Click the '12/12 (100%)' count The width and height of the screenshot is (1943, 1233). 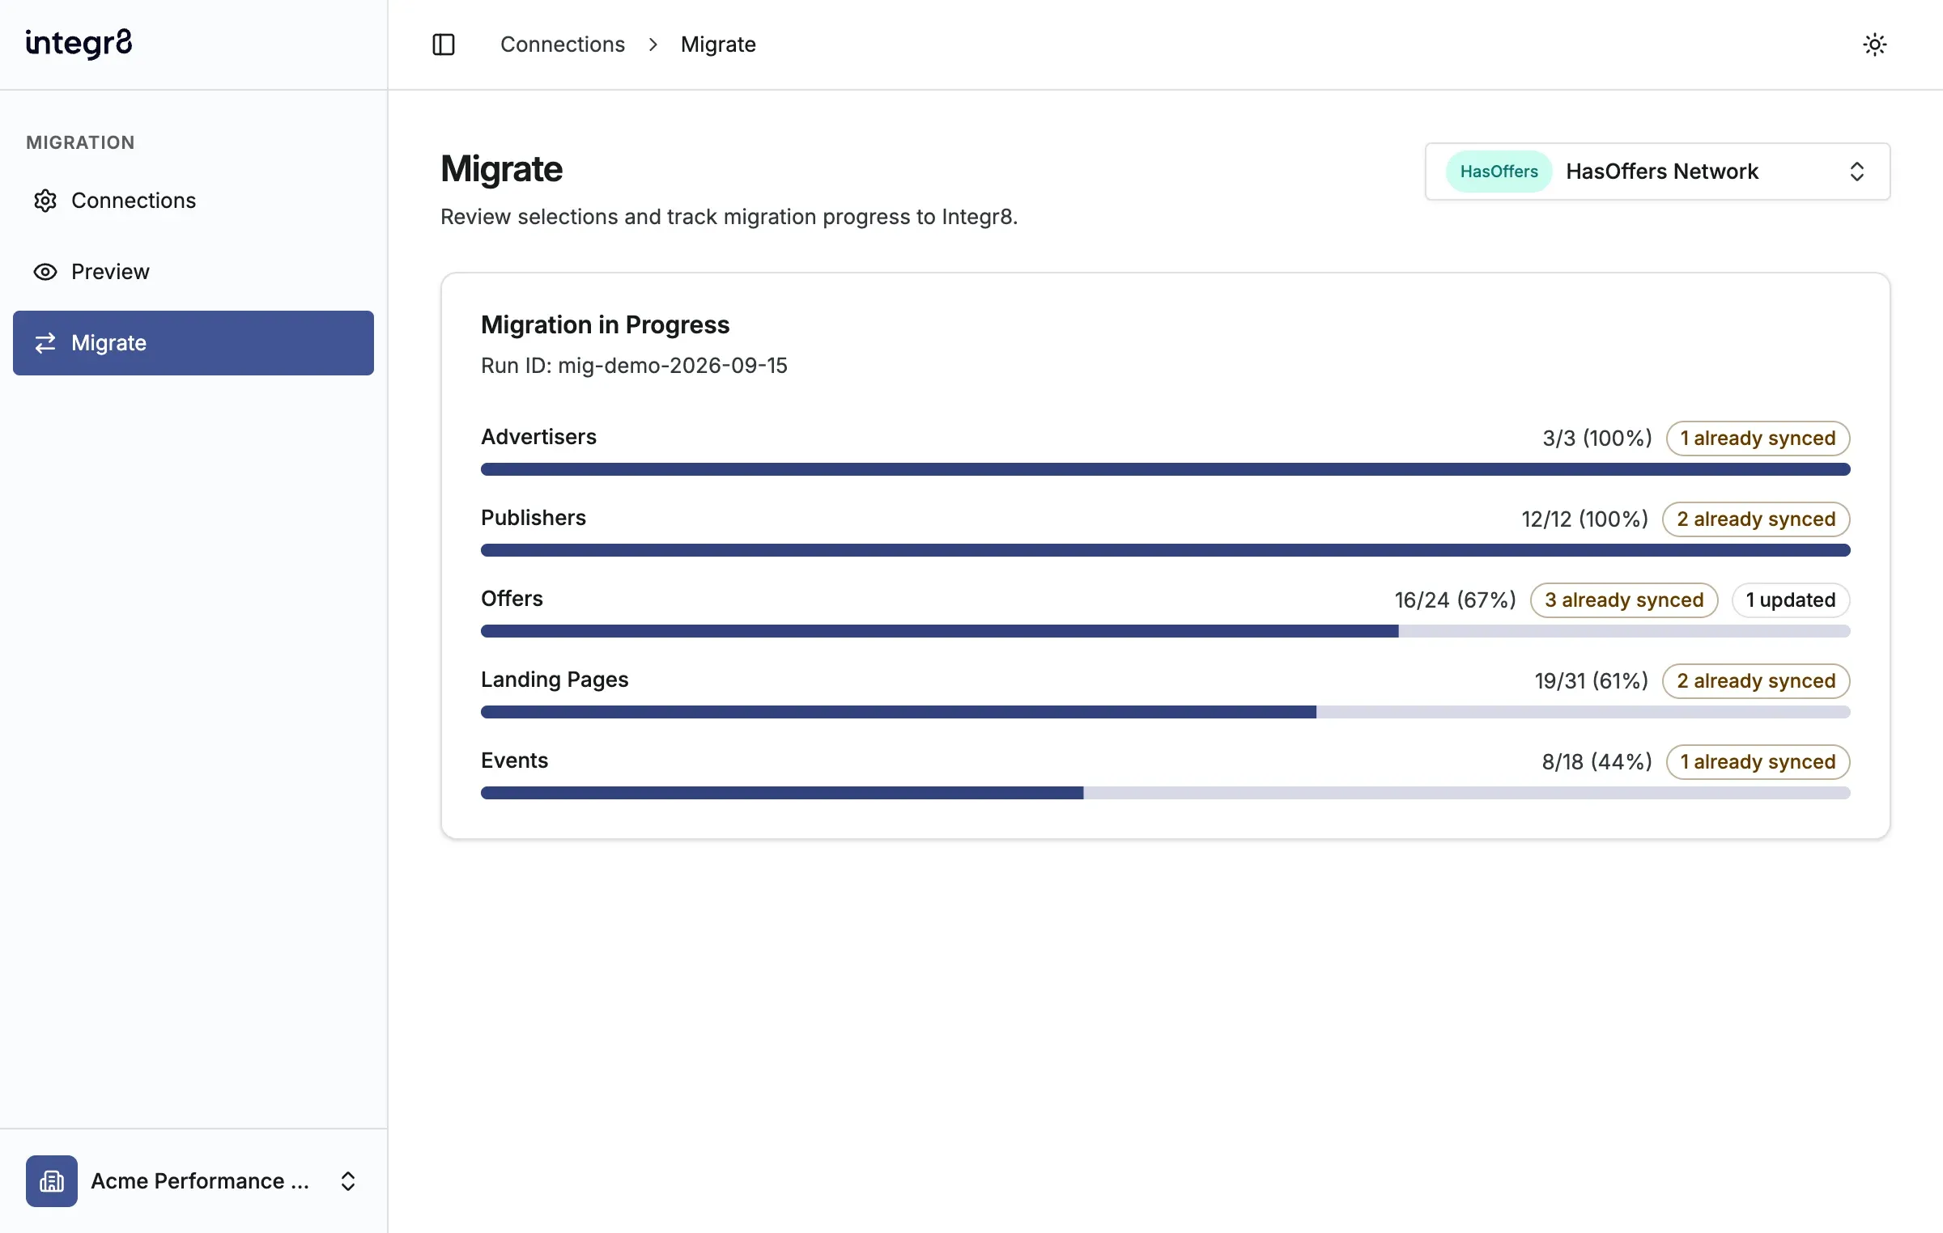[1585, 519]
